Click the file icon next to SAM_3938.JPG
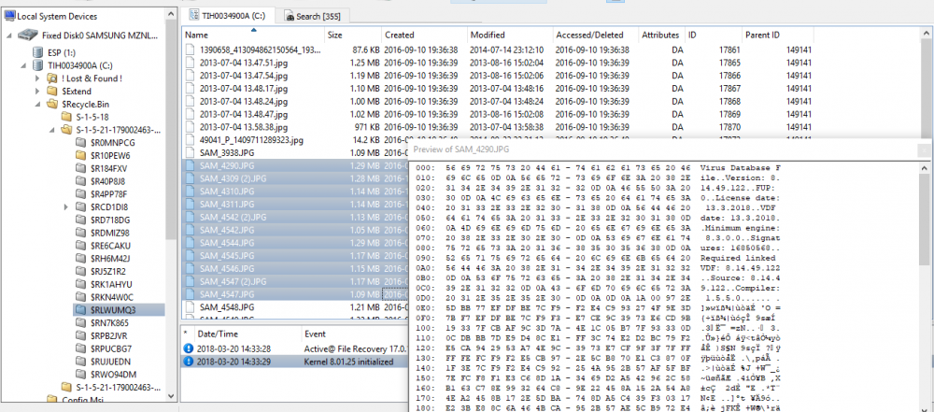Screen dimensions: 934x412 pos(190,152)
